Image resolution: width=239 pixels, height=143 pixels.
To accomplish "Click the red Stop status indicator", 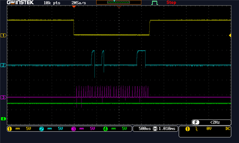I will (171, 3).
